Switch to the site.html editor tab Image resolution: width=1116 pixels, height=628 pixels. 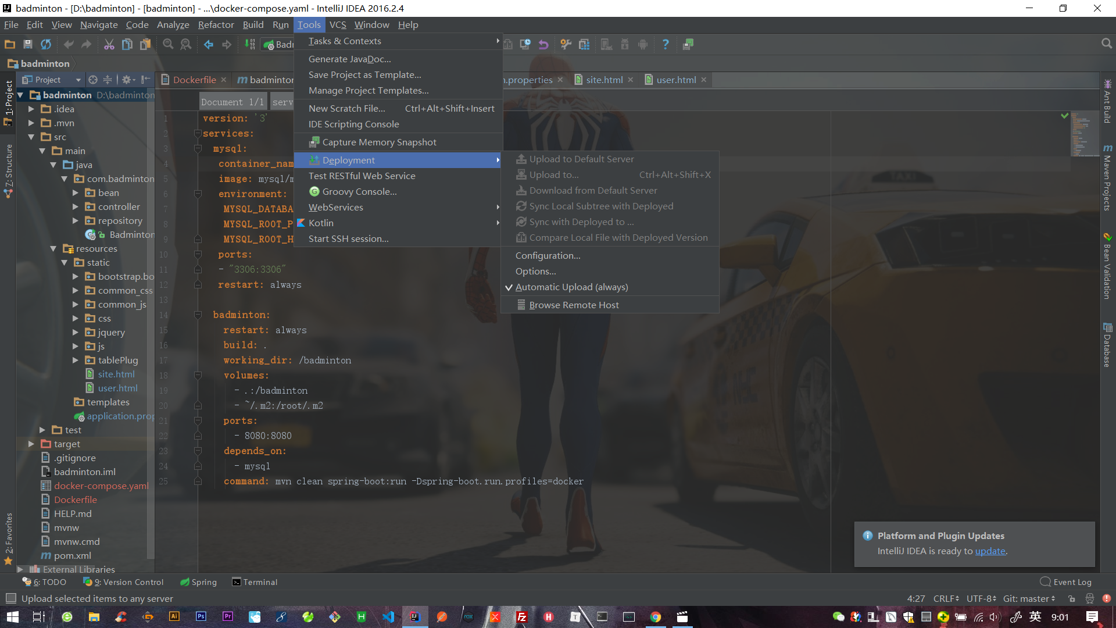[604, 80]
